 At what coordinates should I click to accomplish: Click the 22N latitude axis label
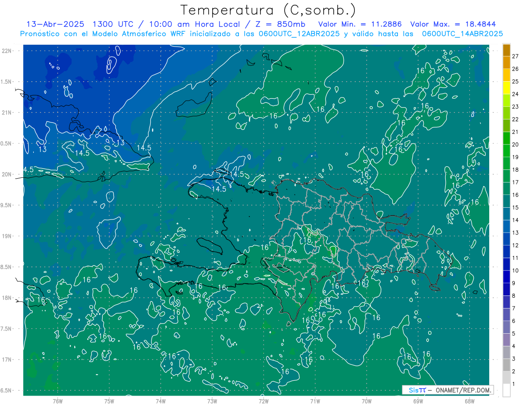click(7, 51)
